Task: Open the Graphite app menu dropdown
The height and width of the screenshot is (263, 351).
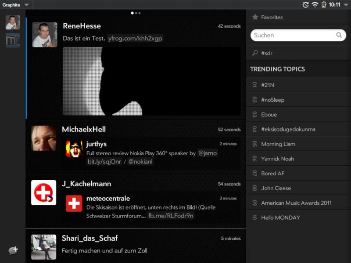Action: 15,5
